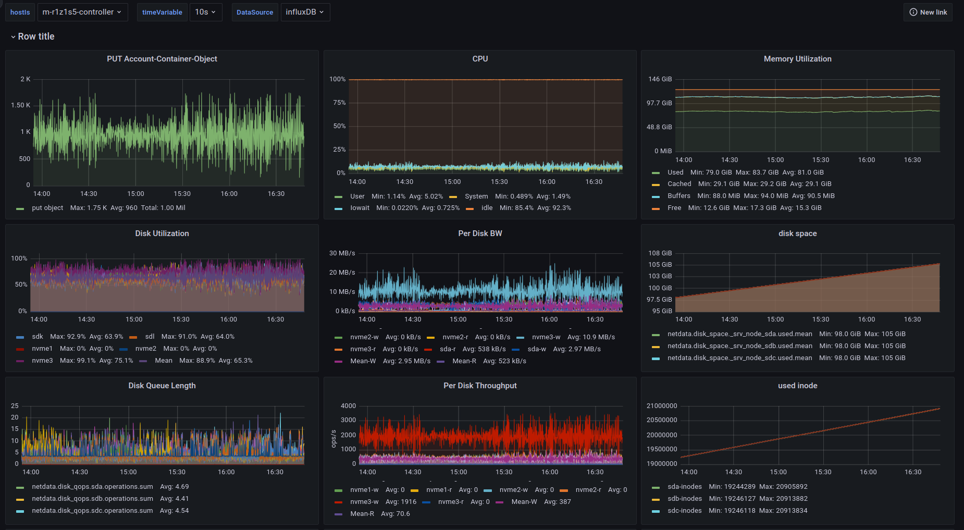The width and height of the screenshot is (964, 530).
Task: Click the New link button
Action: pos(928,12)
